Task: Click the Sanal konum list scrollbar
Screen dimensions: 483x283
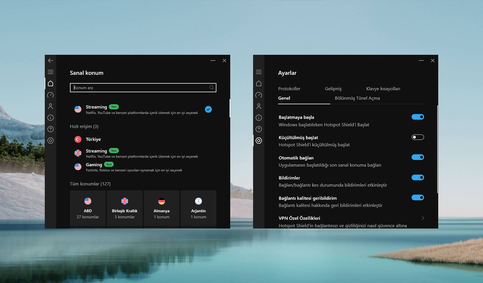Action: [x=230, y=108]
